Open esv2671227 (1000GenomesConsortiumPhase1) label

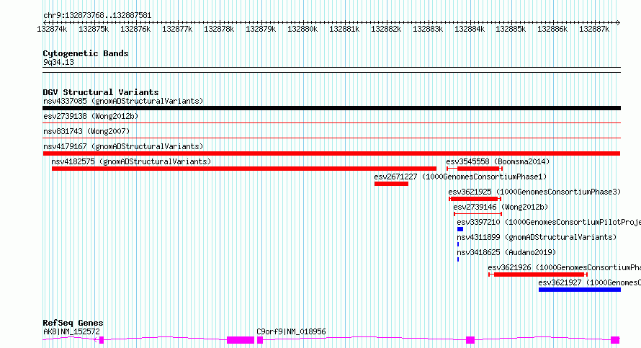(x=460, y=177)
